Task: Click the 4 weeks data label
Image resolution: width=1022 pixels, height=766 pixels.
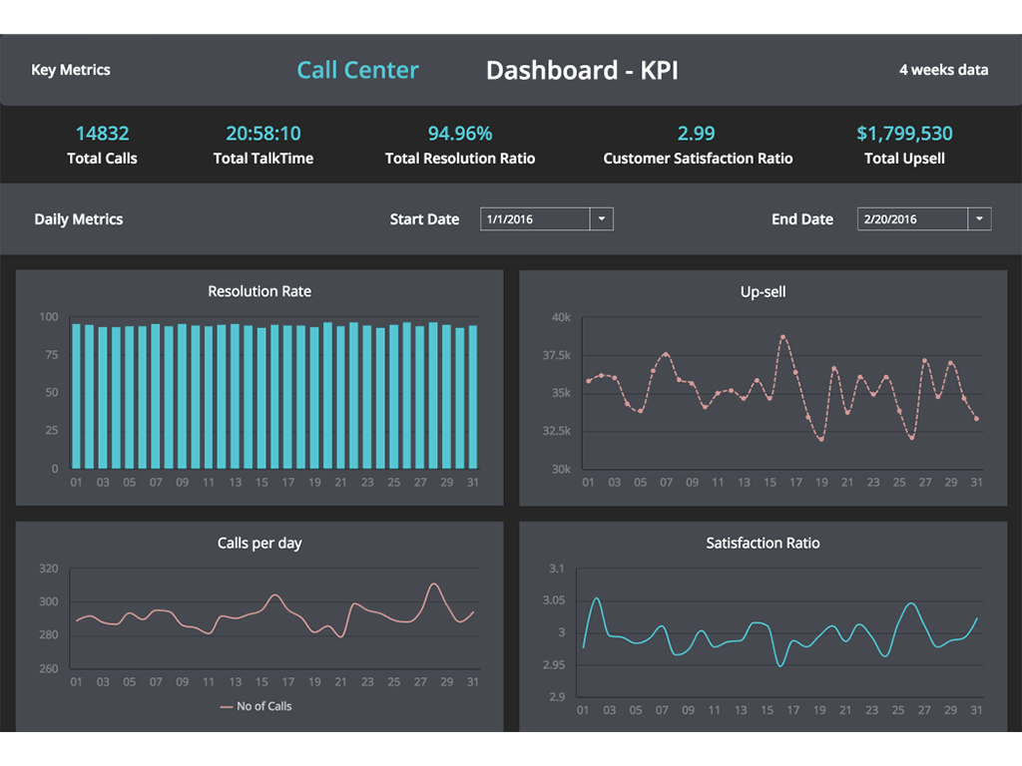Action: click(x=943, y=70)
